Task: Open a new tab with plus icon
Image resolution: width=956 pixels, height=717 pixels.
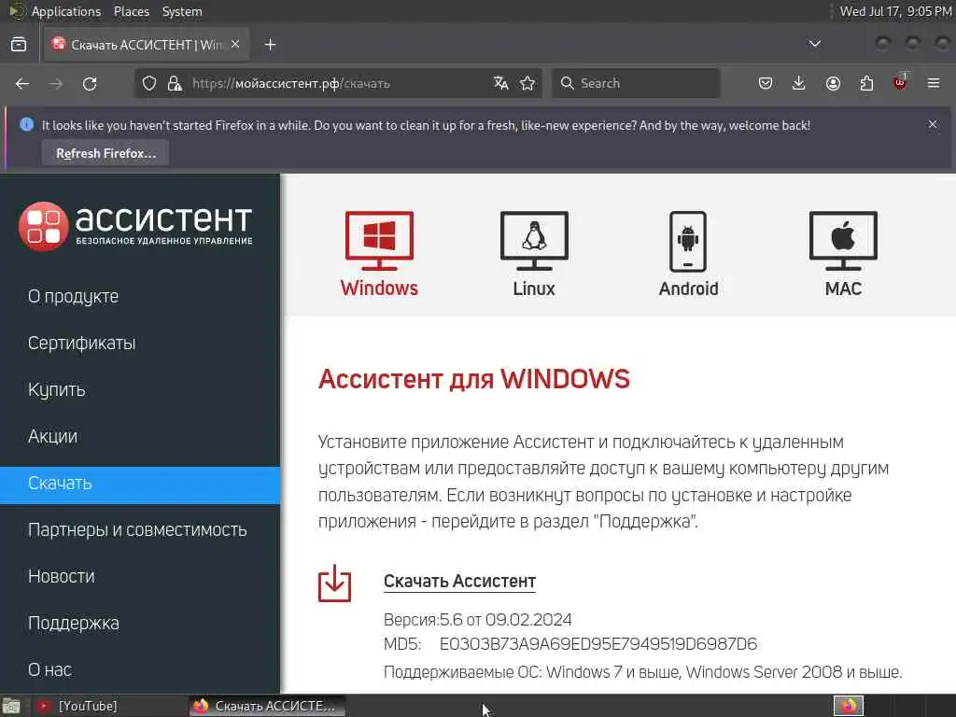Action: click(x=270, y=45)
